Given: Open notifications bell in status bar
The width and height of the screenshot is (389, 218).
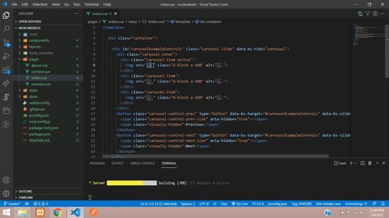Looking at the screenshot, I should (383, 203).
